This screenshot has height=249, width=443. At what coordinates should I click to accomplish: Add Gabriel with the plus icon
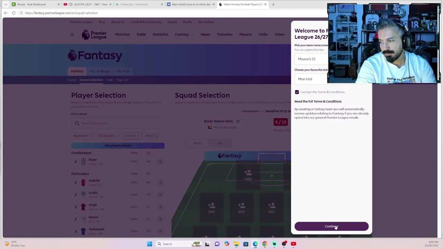coord(160,183)
